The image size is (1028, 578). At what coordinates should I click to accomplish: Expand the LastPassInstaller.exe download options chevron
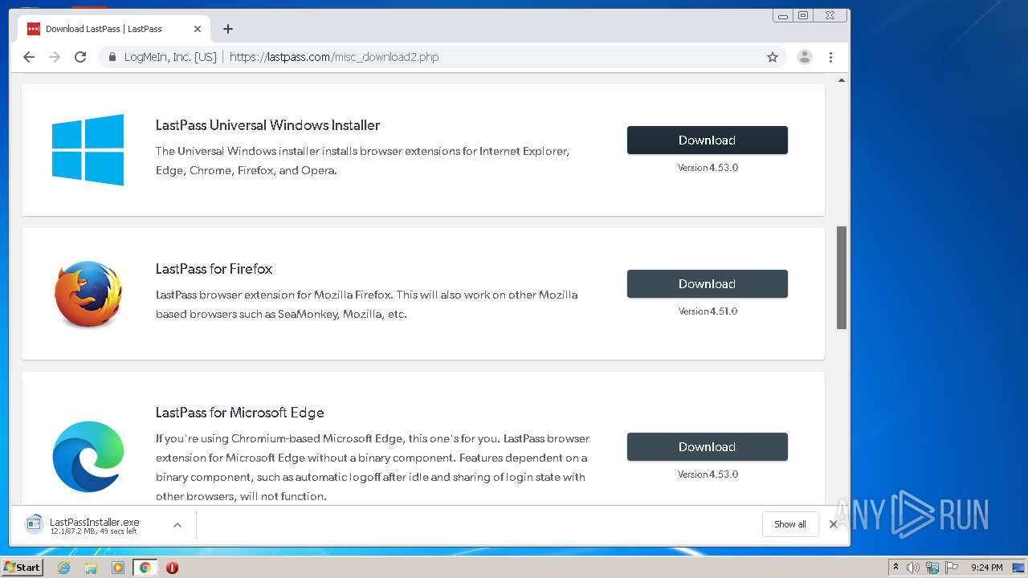point(177,525)
